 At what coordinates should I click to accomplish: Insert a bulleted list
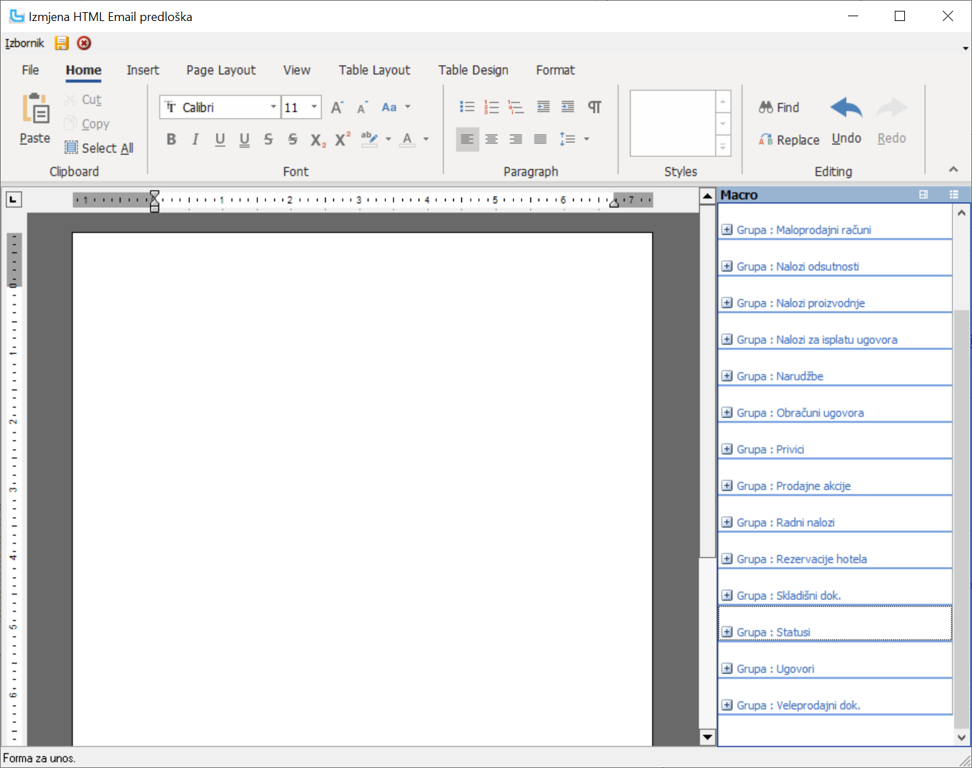tap(467, 107)
